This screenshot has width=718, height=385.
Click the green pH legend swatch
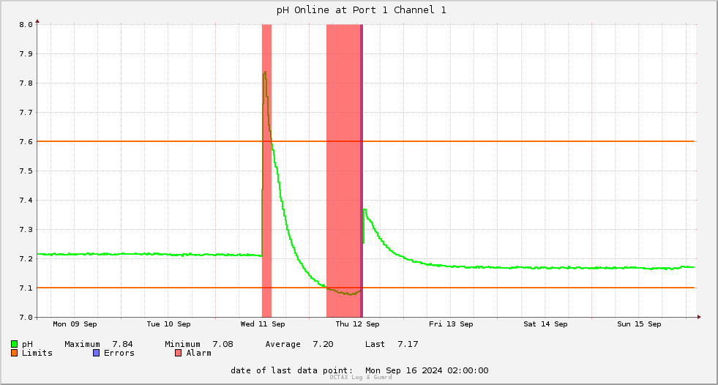click(14, 344)
